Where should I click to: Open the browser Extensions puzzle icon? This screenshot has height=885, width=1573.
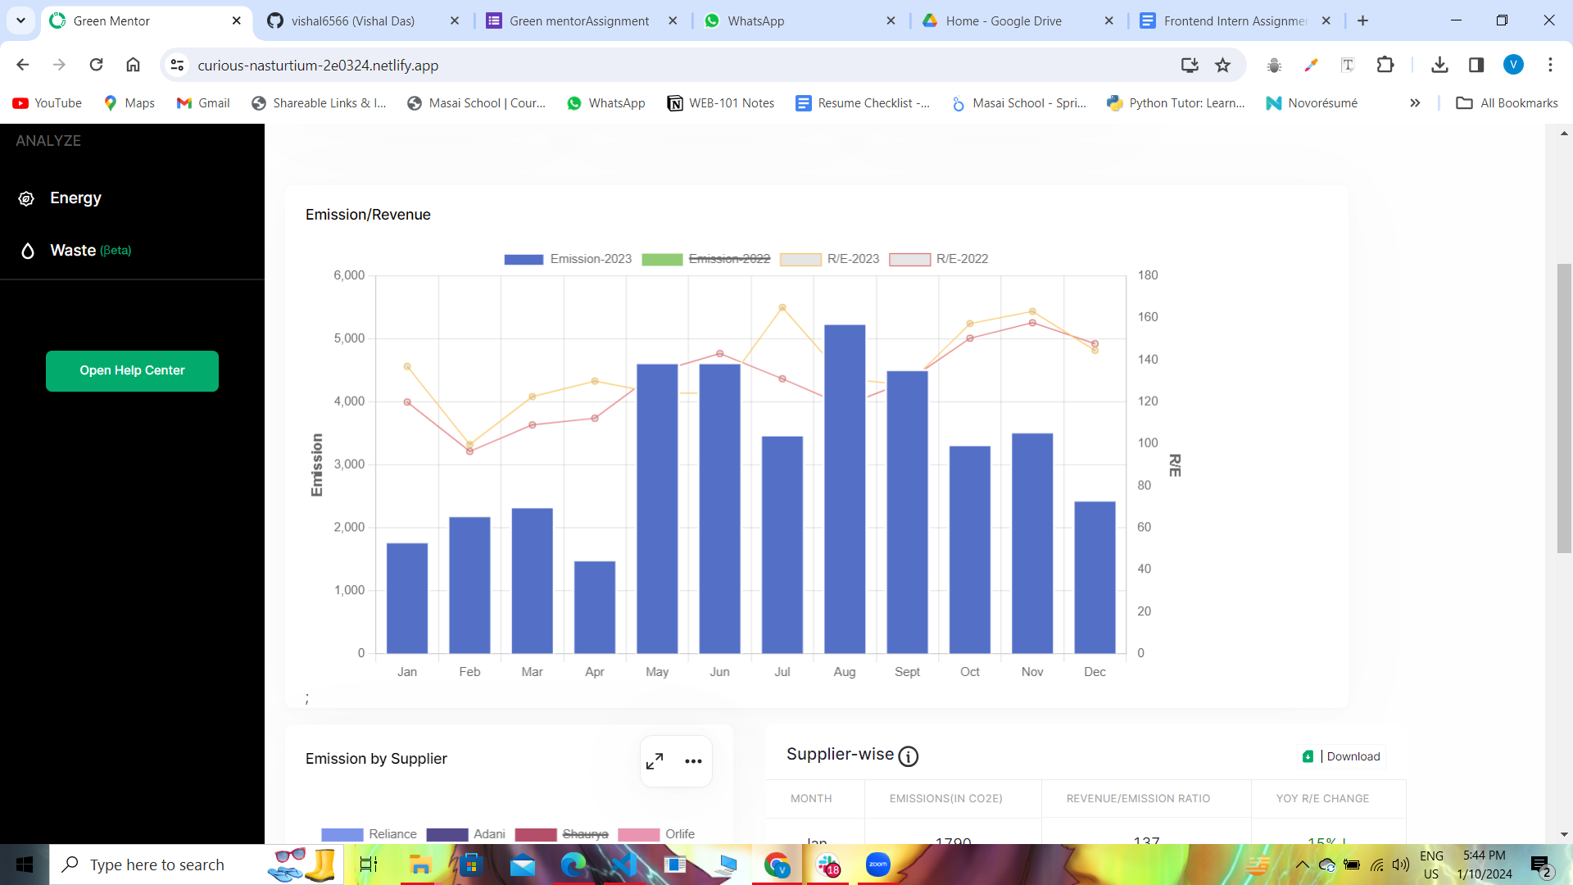pos(1385,65)
